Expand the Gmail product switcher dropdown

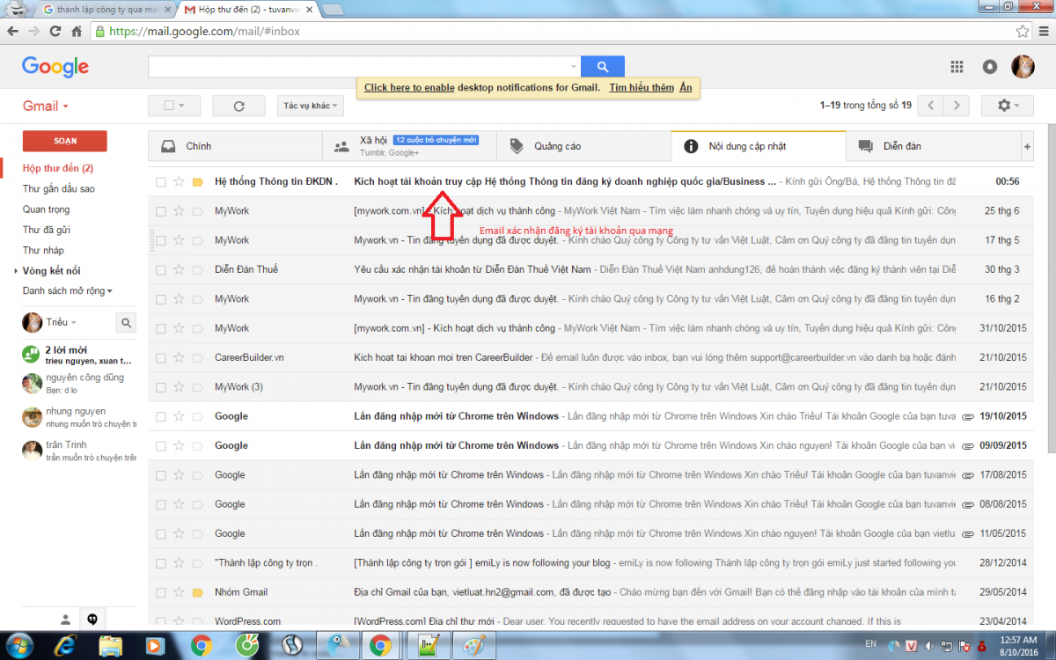(x=46, y=106)
